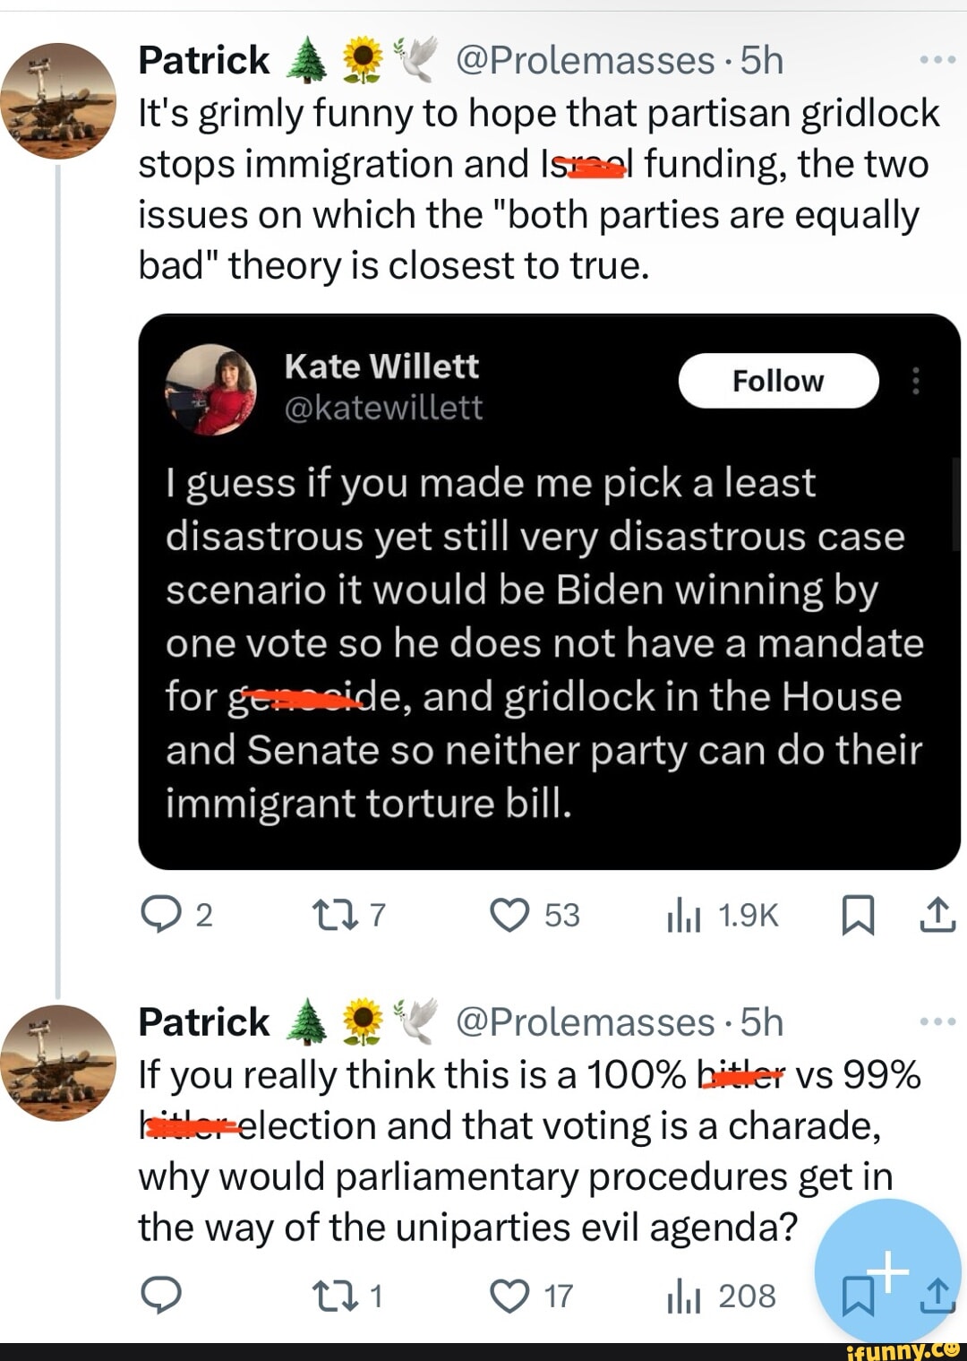The height and width of the screenshot is (1361, 967).
Task: Share the second tweet via share icon
Action: [937, 1296]
